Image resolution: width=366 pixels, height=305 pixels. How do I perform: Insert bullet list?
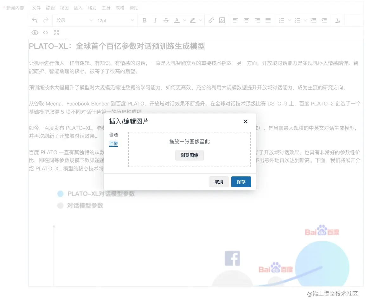tap(297, 20)
